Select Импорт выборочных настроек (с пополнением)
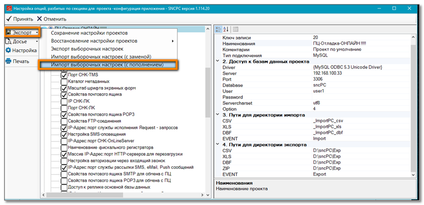 tap(107, 65)
